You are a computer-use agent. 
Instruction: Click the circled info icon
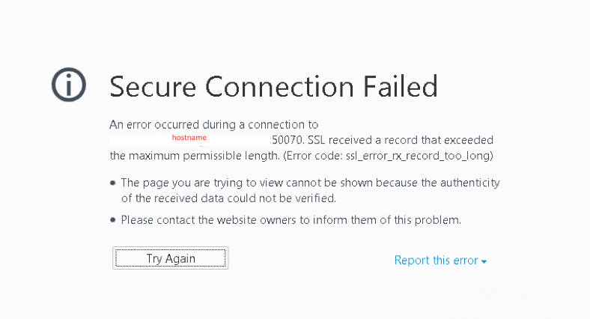tap(68, 86)
